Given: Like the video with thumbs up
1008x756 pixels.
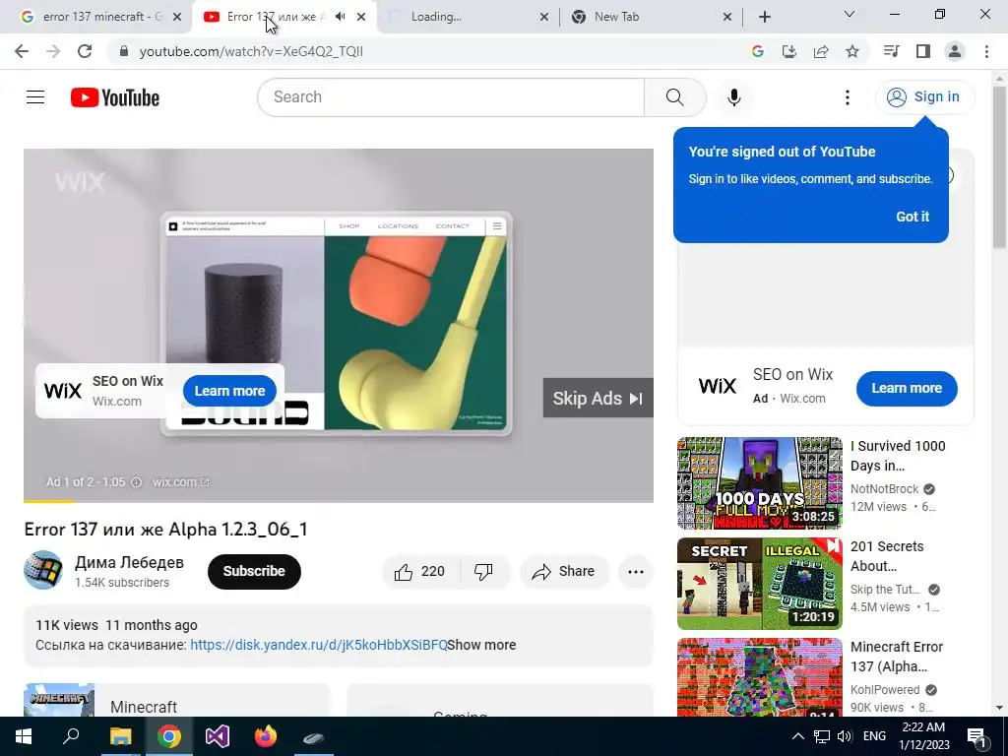Looking at the screenshot, I should pyautogui.click(x=421, y=572).
